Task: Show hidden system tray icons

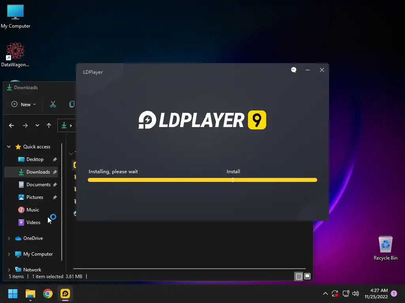Action: click(x=326, y=294)
